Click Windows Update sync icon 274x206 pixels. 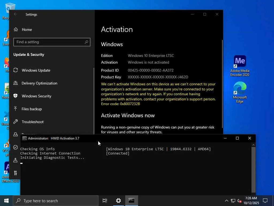click(16, 70)
